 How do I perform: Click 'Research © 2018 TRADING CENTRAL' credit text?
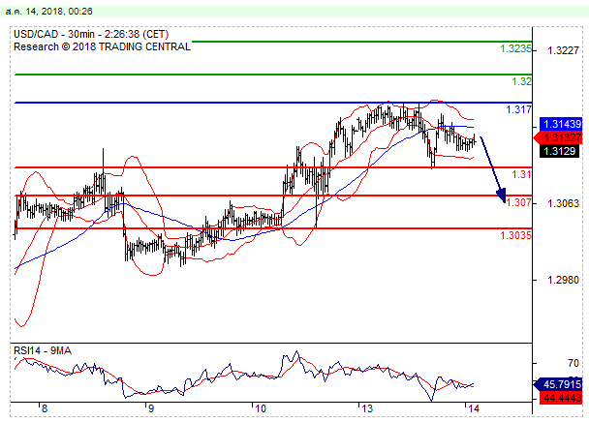click(102, 46)
